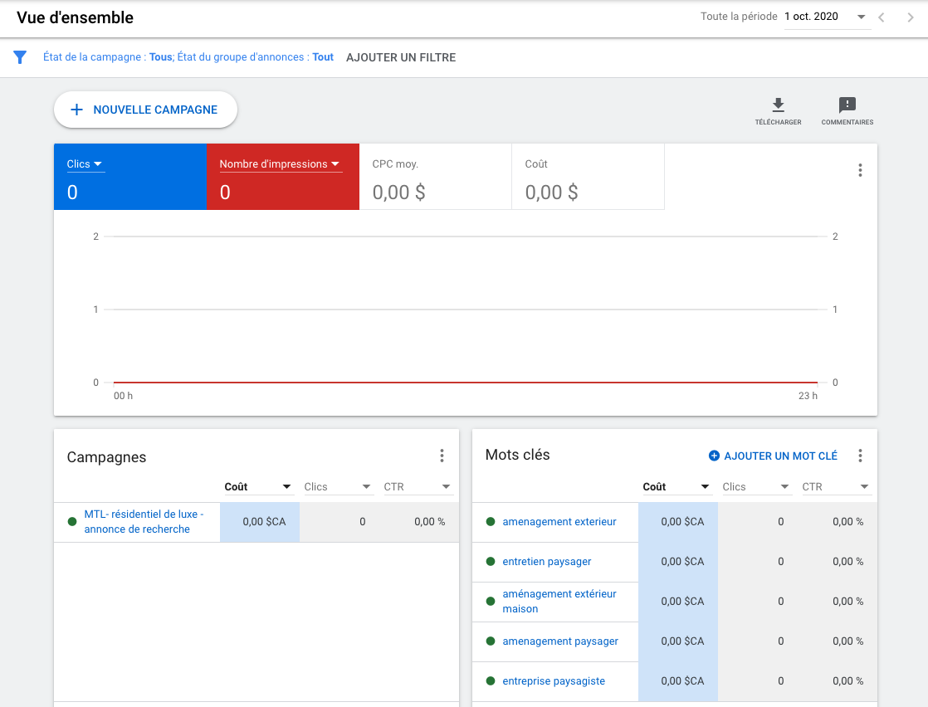This screenshot has width=928, height=707.
Task: Click the 23 h label on chart axis
Action: [808, 396]
